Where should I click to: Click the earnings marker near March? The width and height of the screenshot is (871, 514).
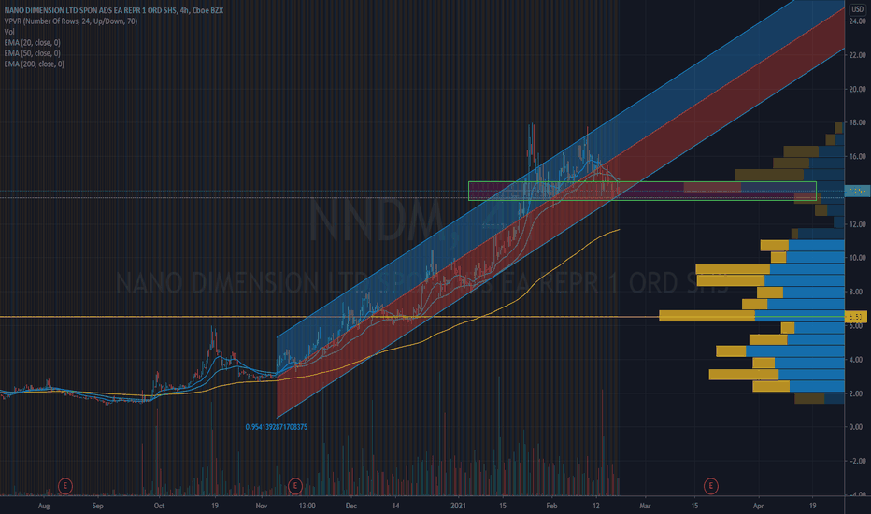click(x=710, y=486)
